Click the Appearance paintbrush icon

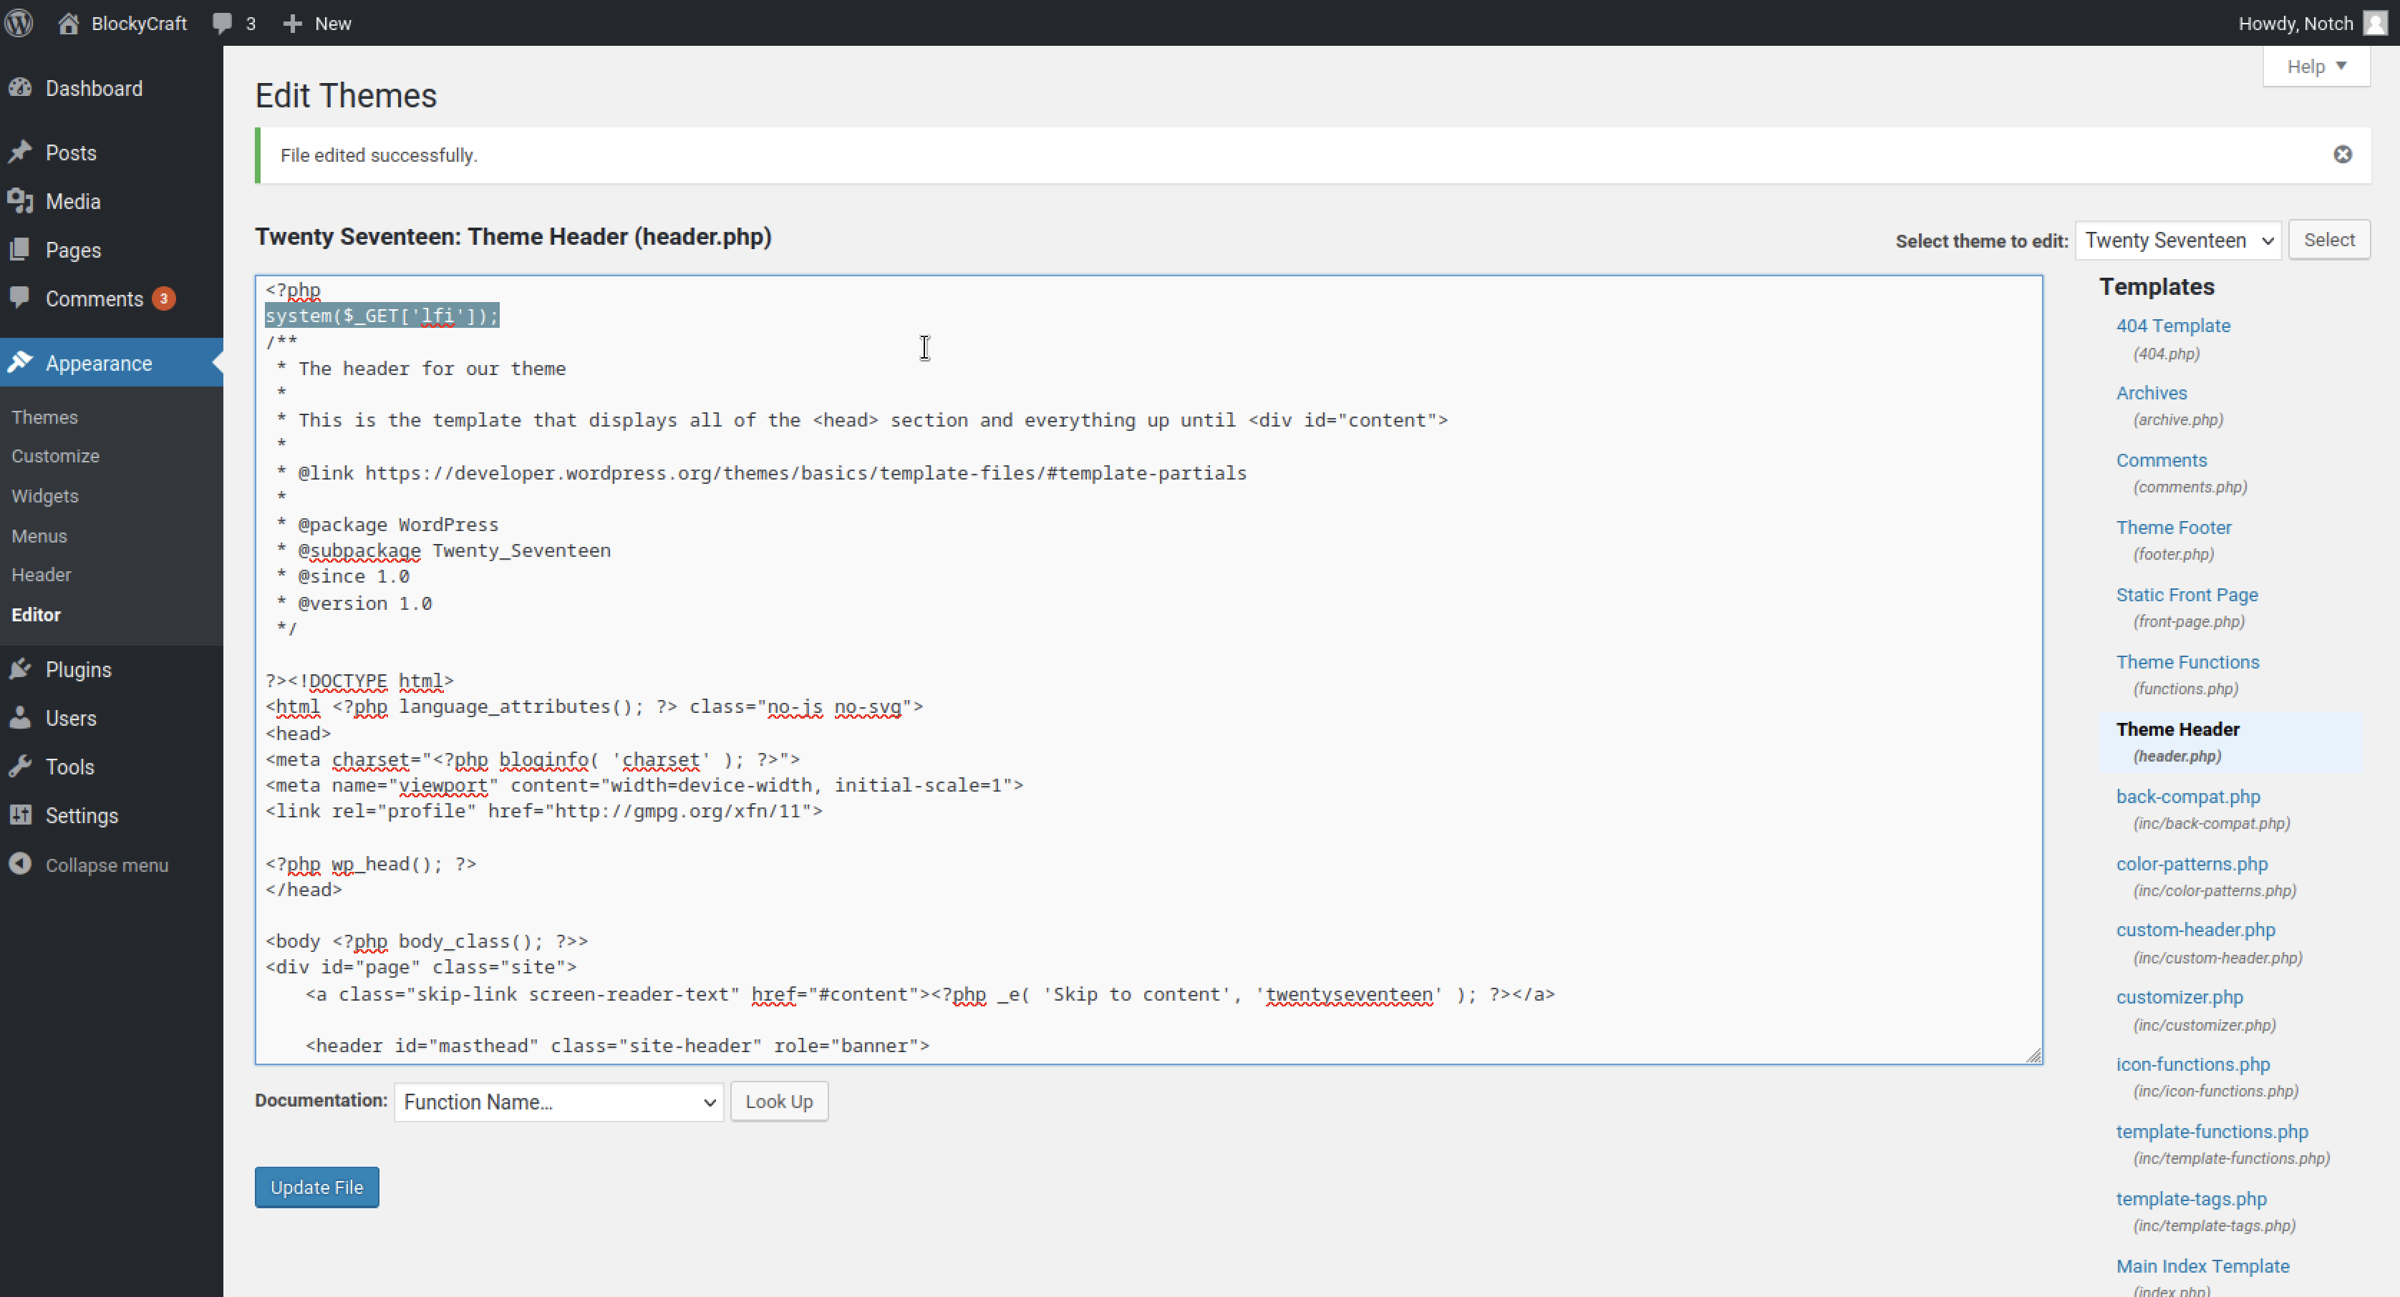click(21, 362)
